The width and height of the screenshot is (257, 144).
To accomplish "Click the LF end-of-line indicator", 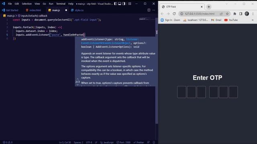I will pyautogui.click(x=96, y=142).
